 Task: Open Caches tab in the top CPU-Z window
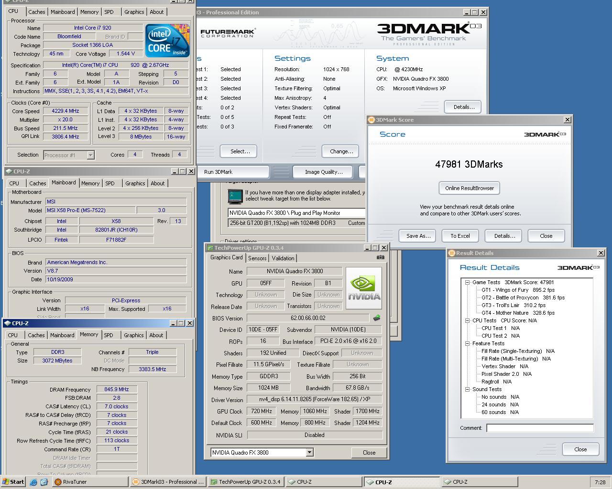tap(37, 12)
